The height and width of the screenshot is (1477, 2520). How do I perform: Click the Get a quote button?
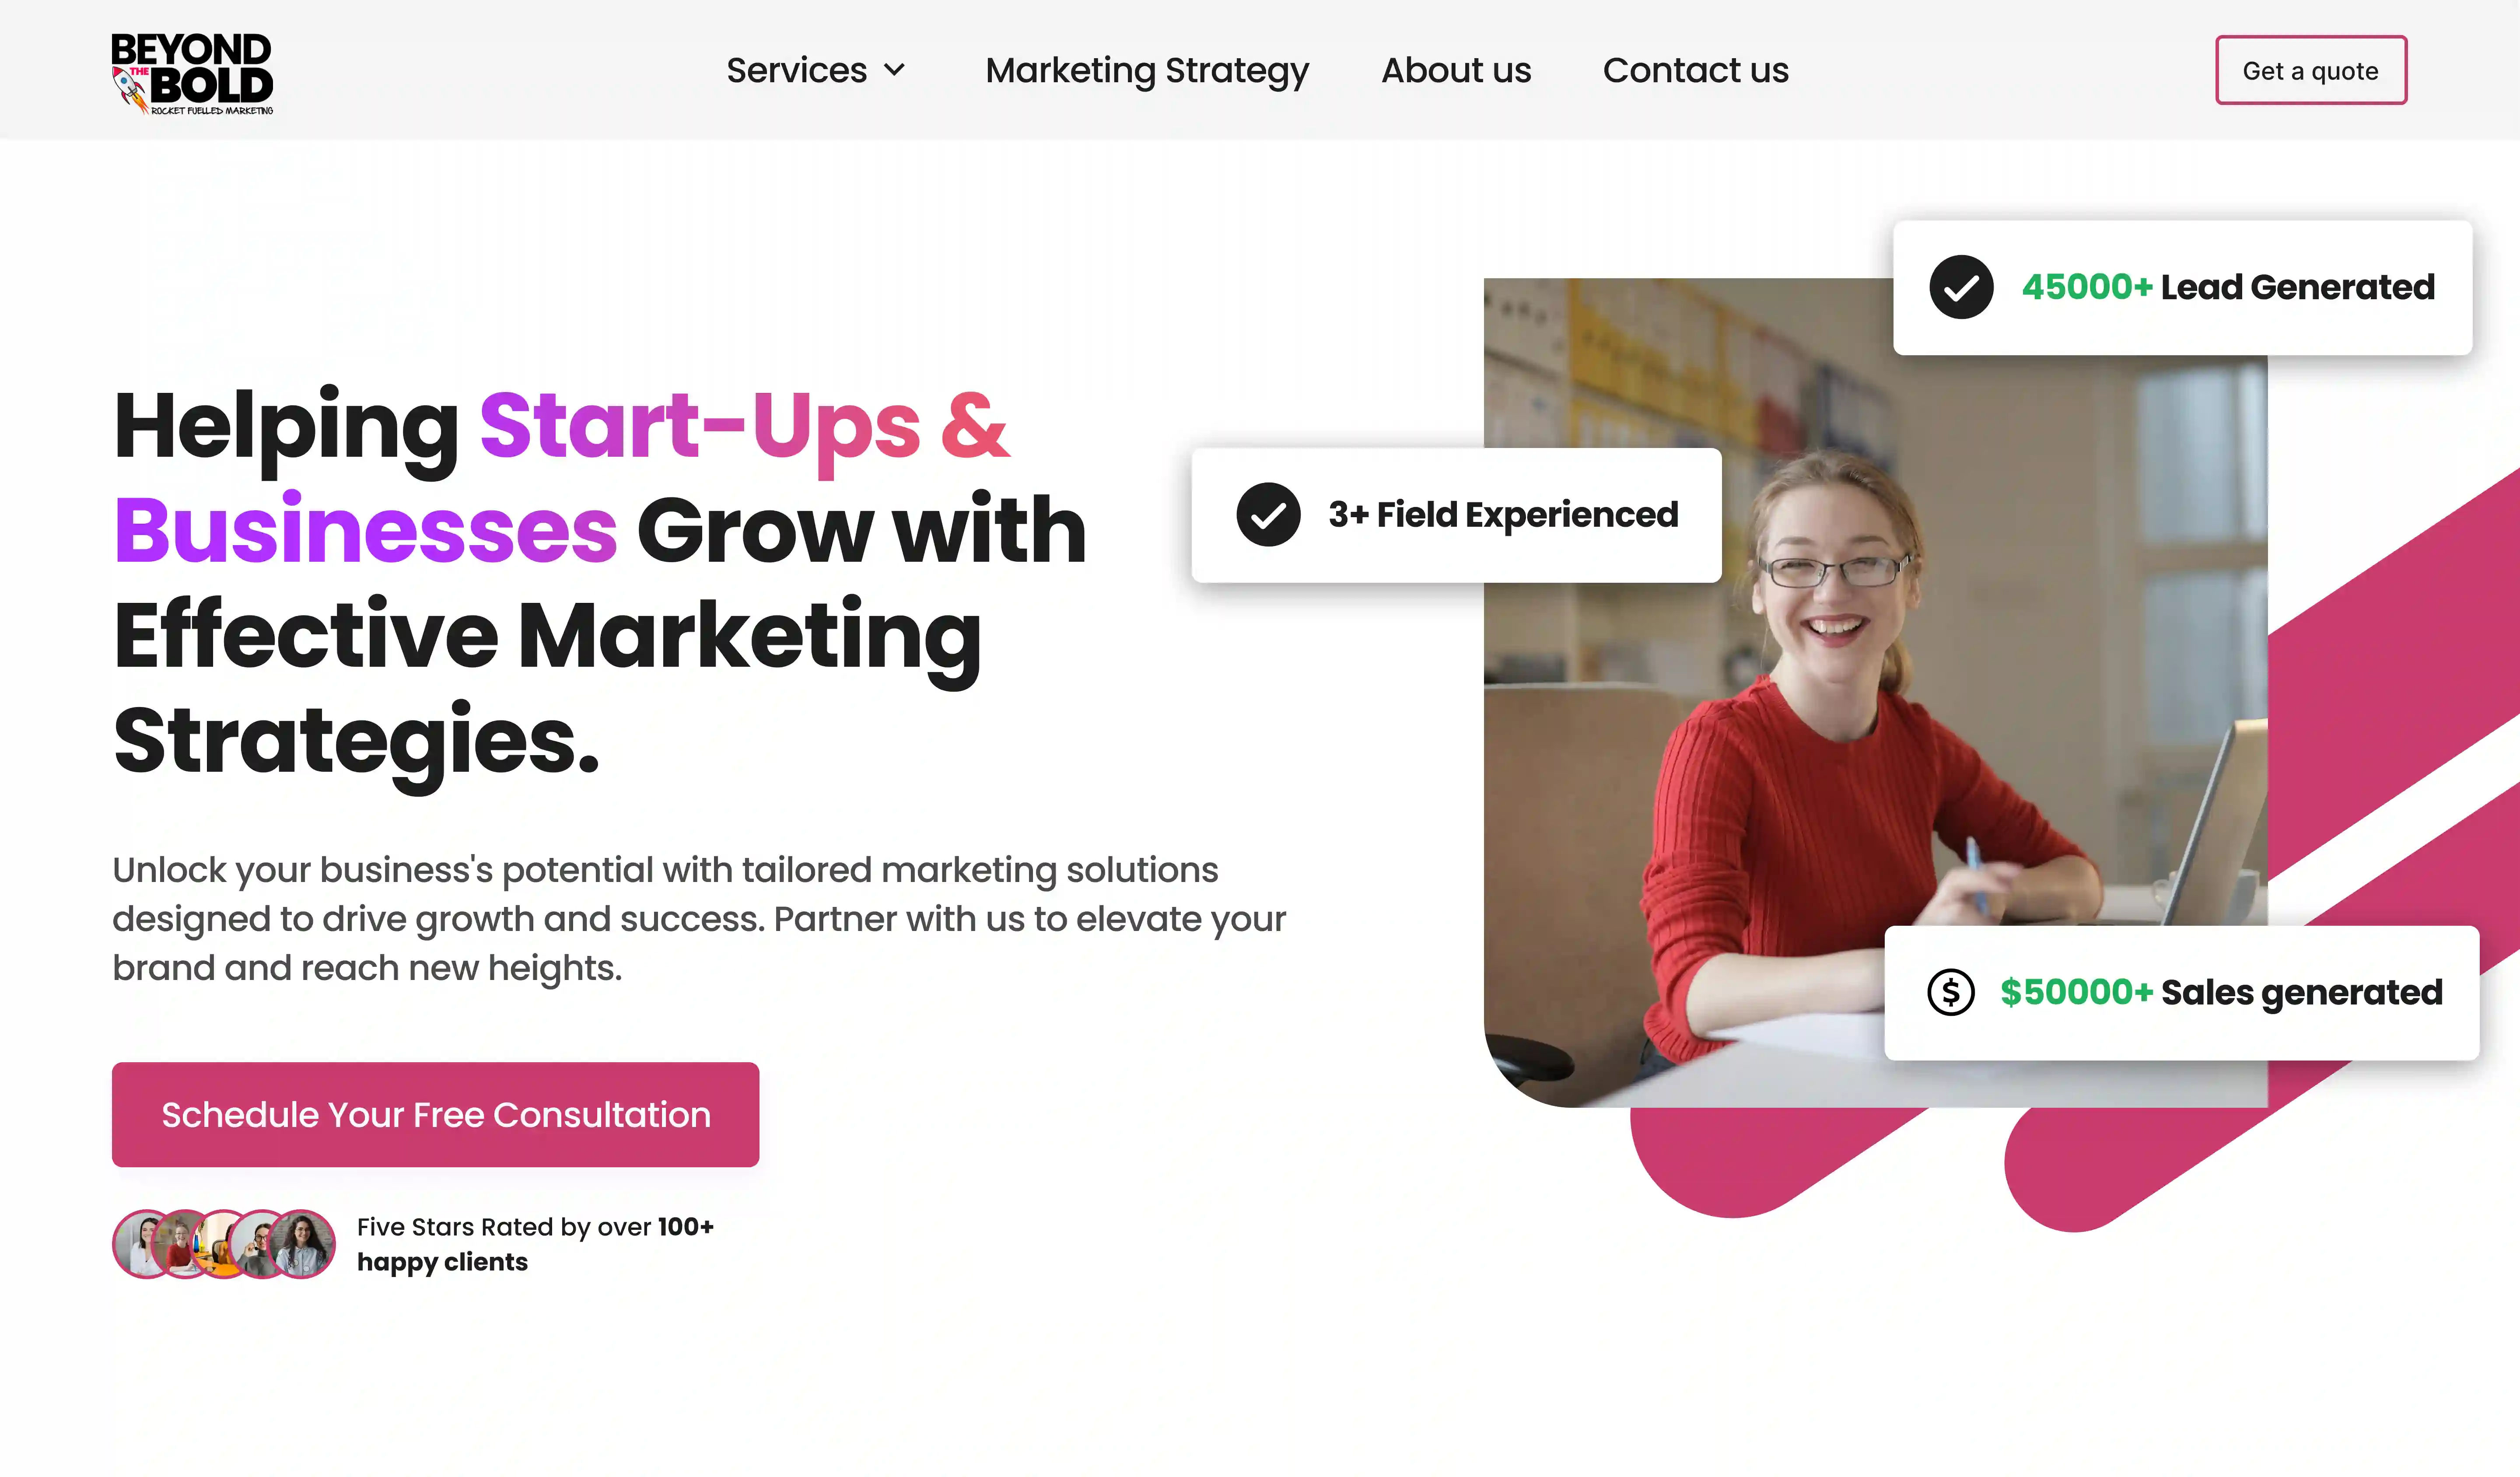pyautogui.click(x=2310, y=70)
